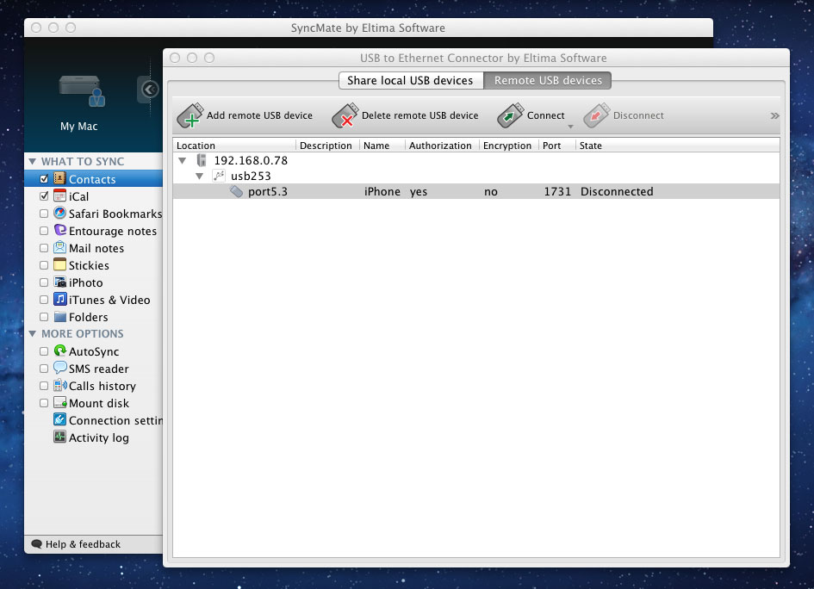Collapse the 192.168.0.78 tree node
This screenshot has width=814, height=589.
click(183, 160)
